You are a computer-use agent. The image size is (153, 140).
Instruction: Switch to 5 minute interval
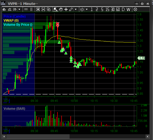point(102,9)
